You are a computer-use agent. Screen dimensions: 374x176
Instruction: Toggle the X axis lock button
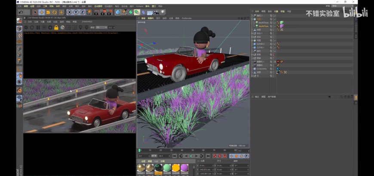tap(70, 12)
